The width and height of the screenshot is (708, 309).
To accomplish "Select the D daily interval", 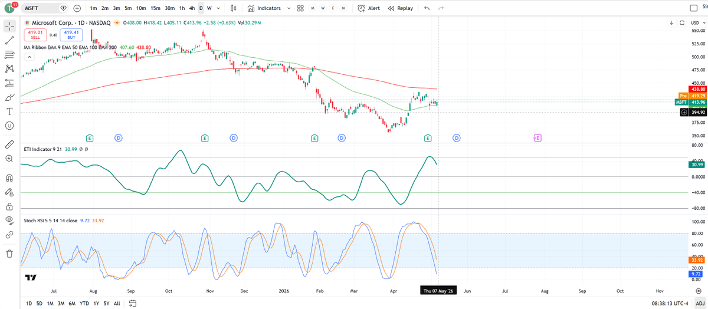I will point(201,8).
